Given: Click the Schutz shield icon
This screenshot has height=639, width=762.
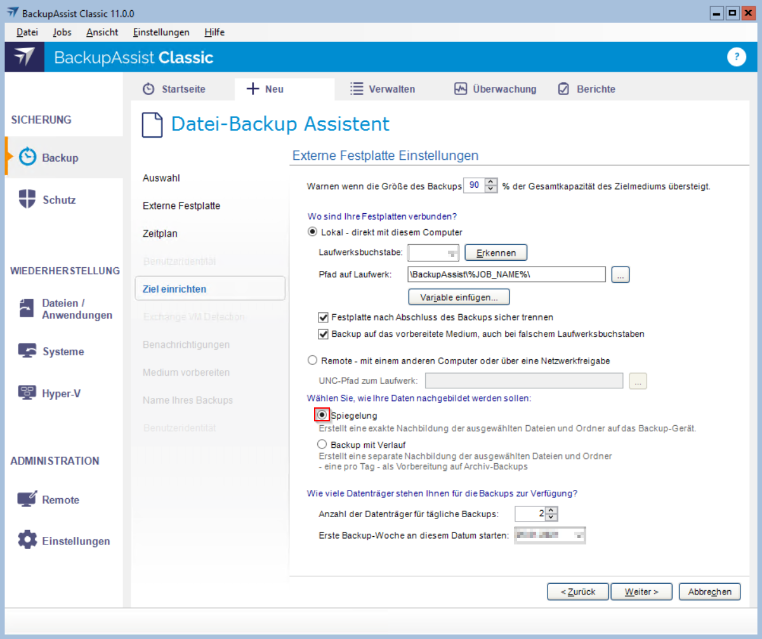Looking at the screenshot, I should (27, 199).
